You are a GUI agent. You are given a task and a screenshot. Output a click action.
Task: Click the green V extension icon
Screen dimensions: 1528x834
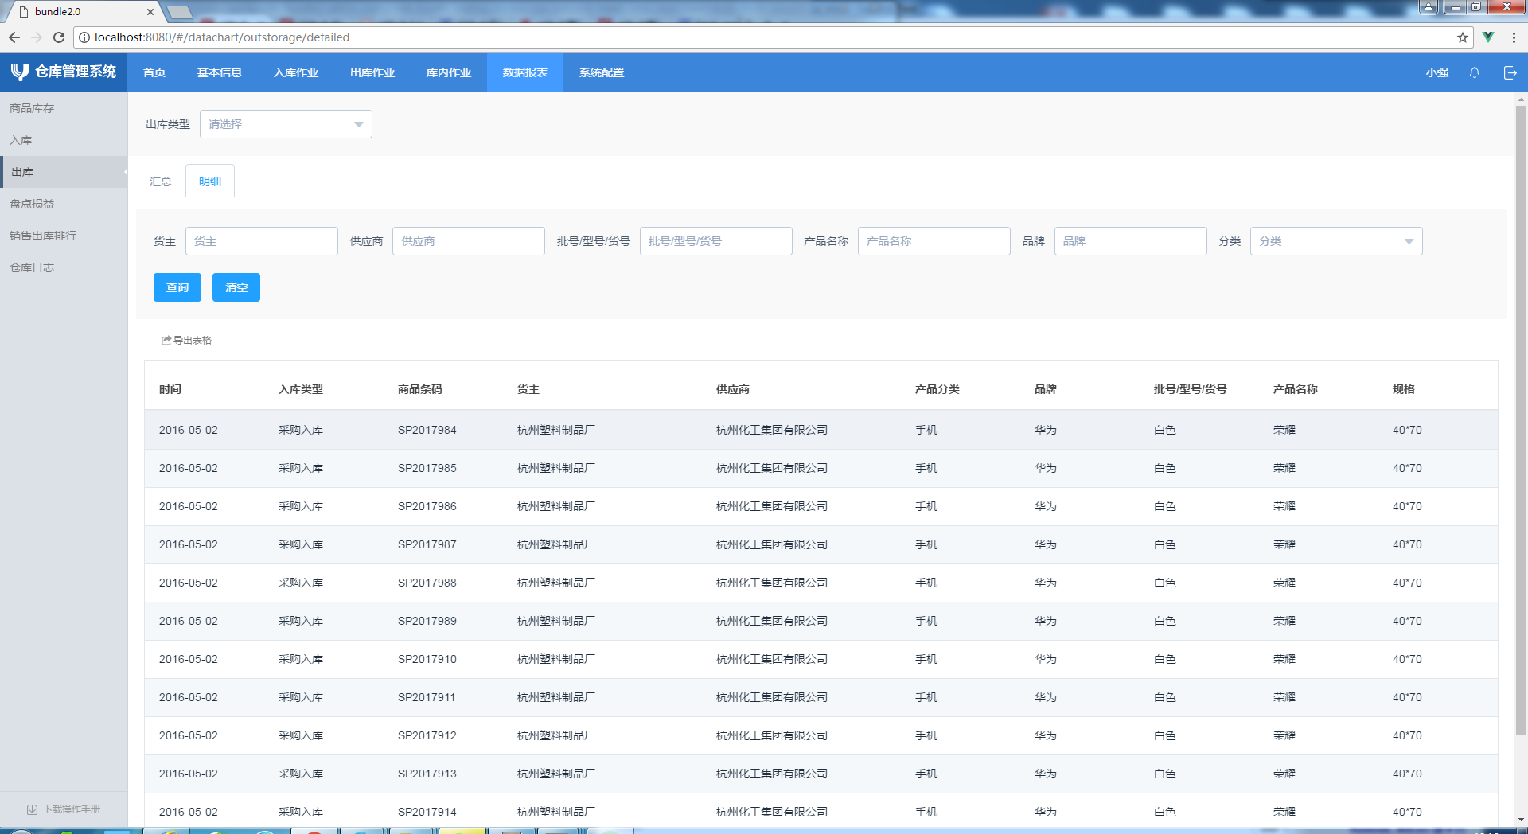pyautogui.click(x=1488, y=37)
